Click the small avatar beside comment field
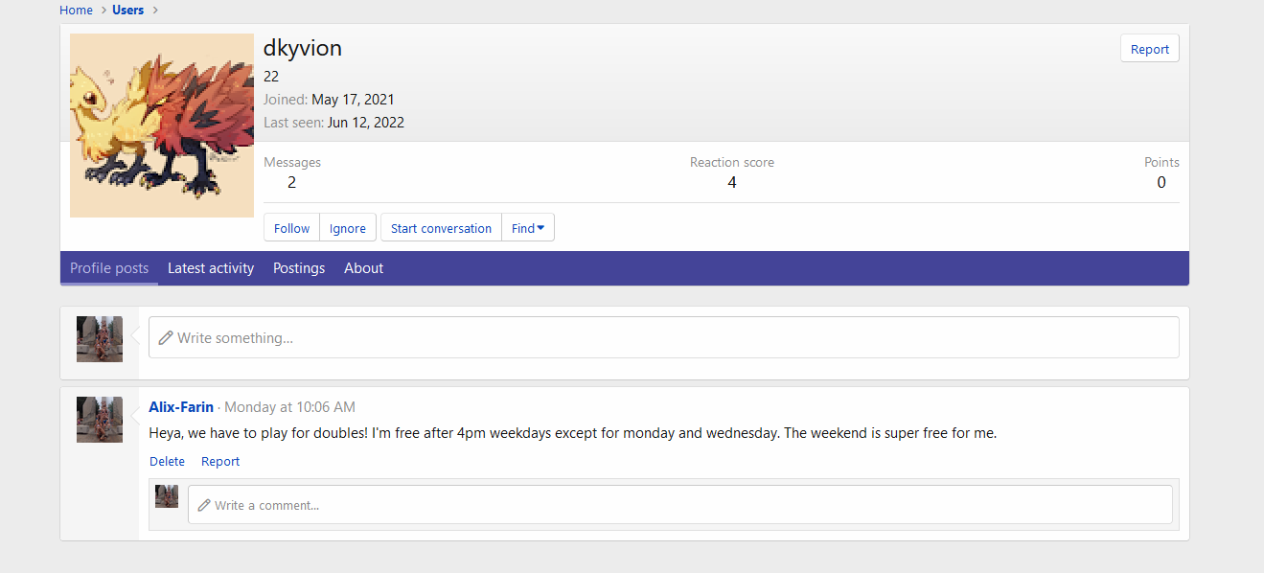The height and width of the screenshot is (573, 1264). point(167,496)
